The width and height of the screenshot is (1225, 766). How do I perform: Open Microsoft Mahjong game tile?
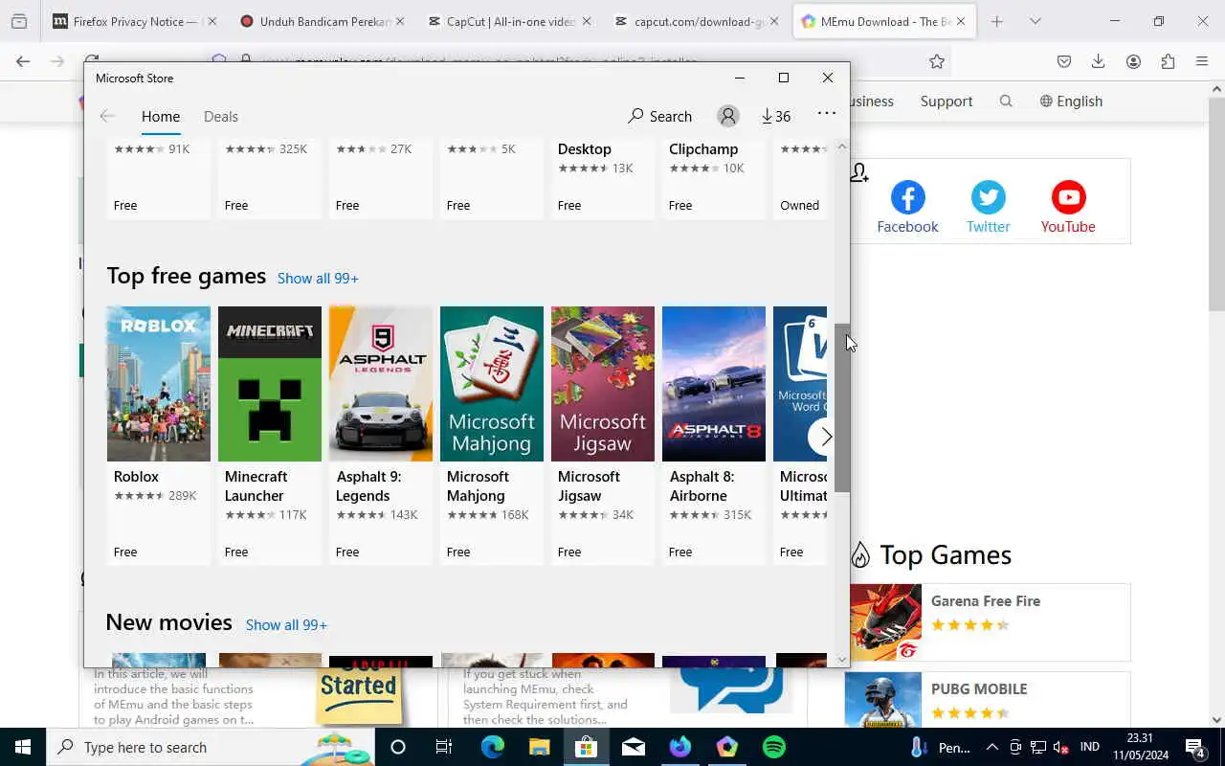tap(492, 435)
